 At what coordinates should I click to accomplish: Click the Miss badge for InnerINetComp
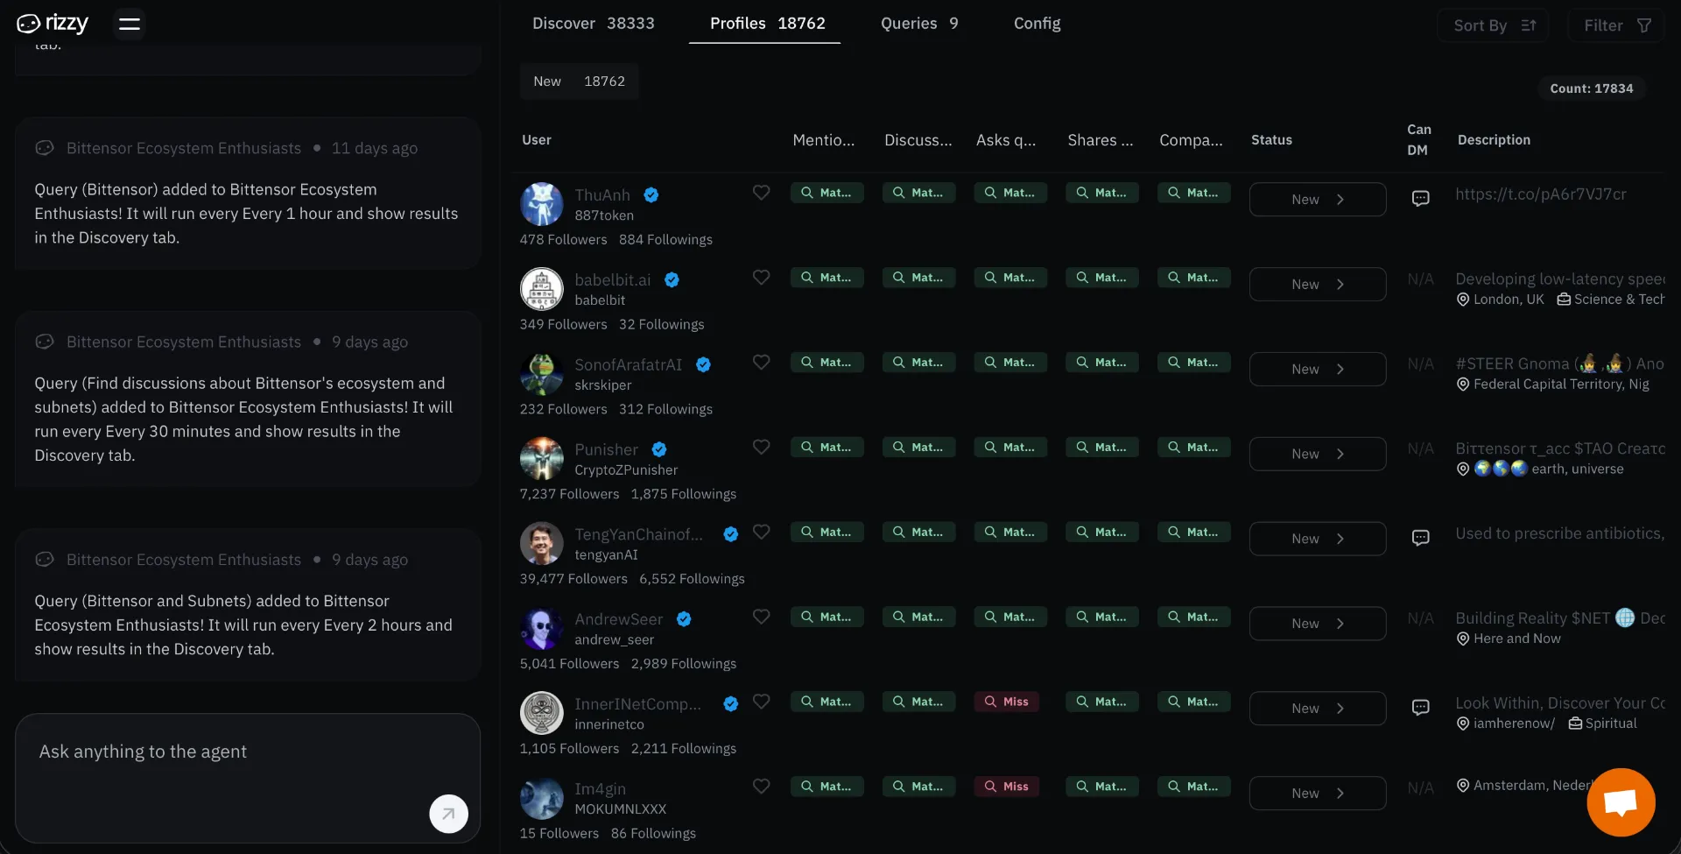click(1007, 702)
